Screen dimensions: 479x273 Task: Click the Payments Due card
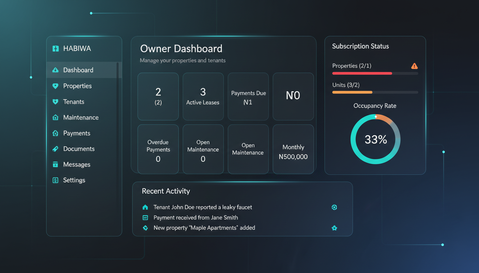[x=248, y=96]
